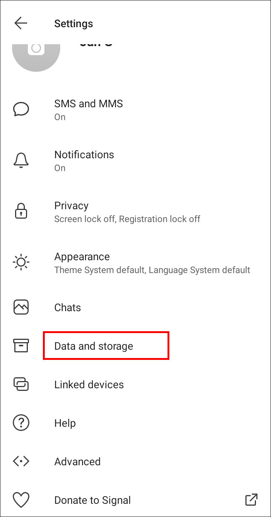Tap the picture Chats icon
This screenshot has height=517, width=271.
click(21, 307)
